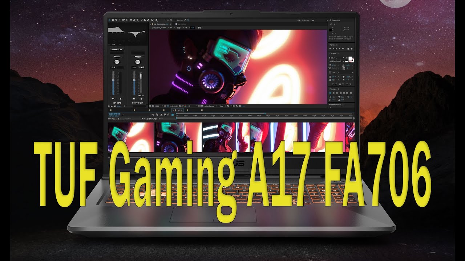The image size is (465, 261).
Task: Select the Puppet Pin tool
Action: coord(156,20)
